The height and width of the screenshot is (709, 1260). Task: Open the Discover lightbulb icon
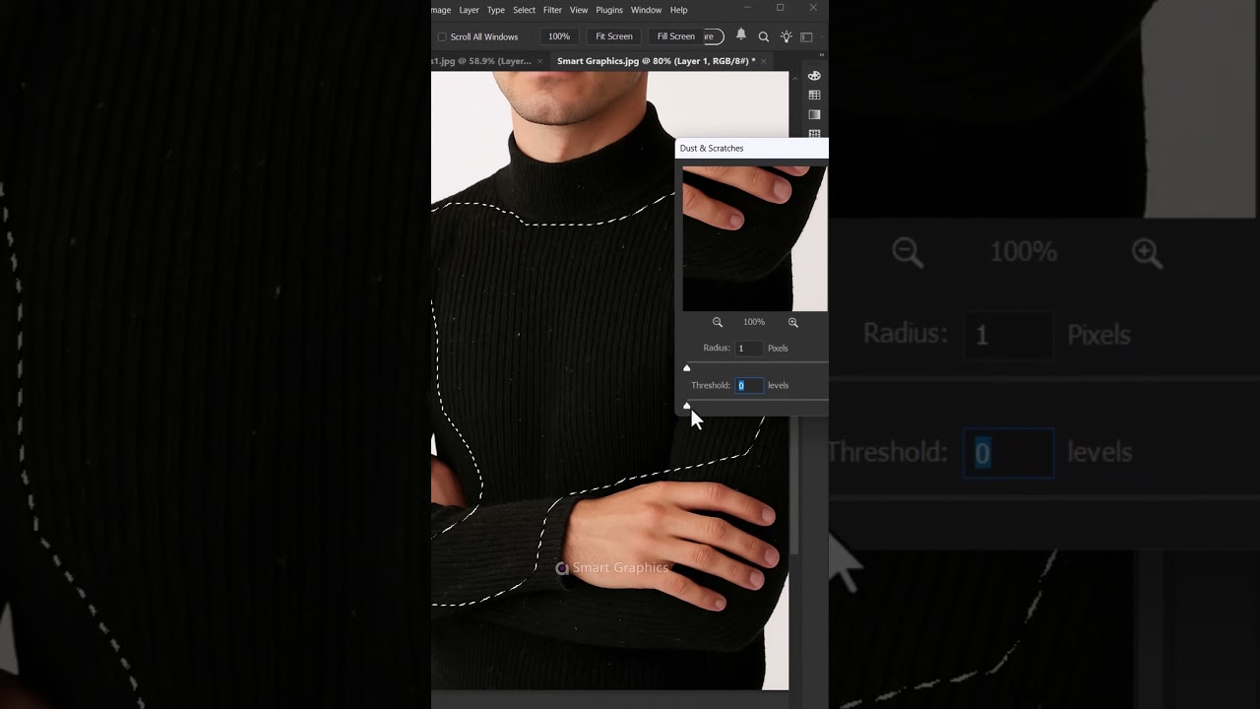(x=786, y=36)
